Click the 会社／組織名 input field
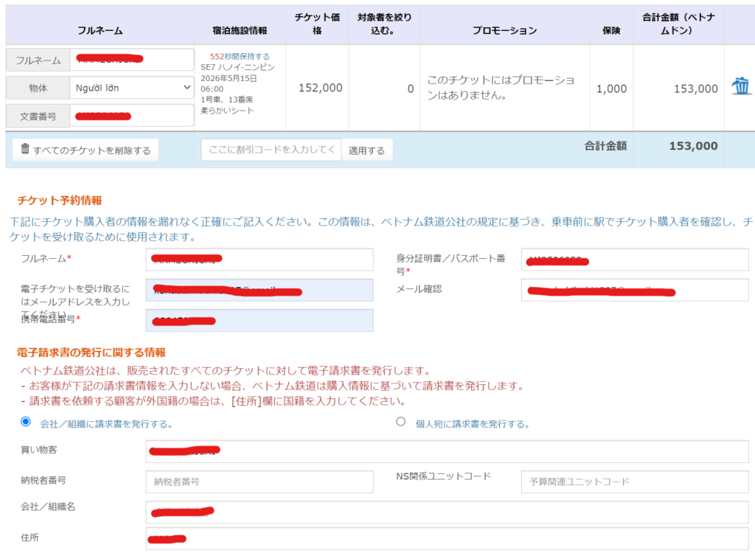 coord(446,512)
